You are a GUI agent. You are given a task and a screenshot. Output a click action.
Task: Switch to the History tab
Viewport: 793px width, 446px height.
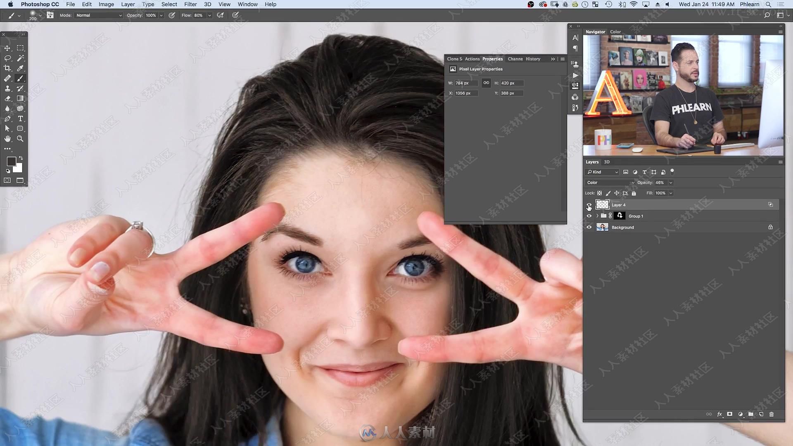point(533,58)
